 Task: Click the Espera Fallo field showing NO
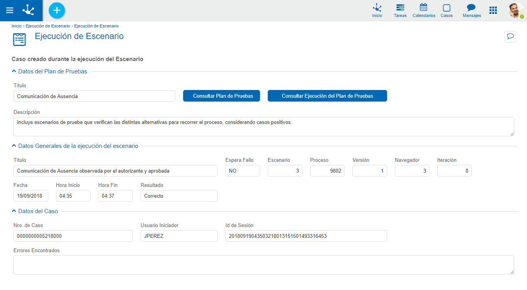[243, 171]
